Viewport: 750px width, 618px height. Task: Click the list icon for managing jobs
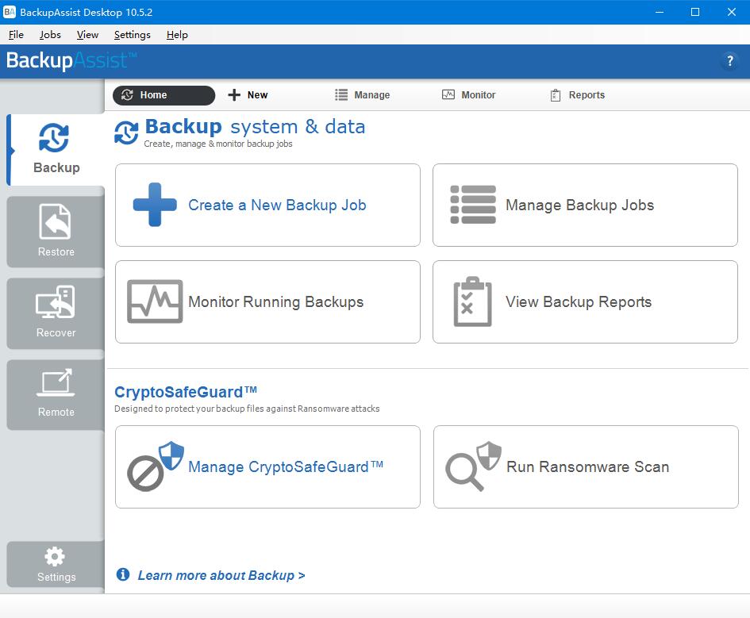tap(473, 205)
